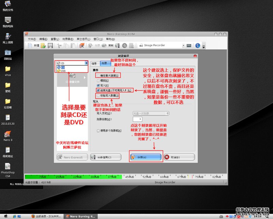Click the ZOL Firefox taskbar button
The image size is (273, 219).
coord(46,216)
